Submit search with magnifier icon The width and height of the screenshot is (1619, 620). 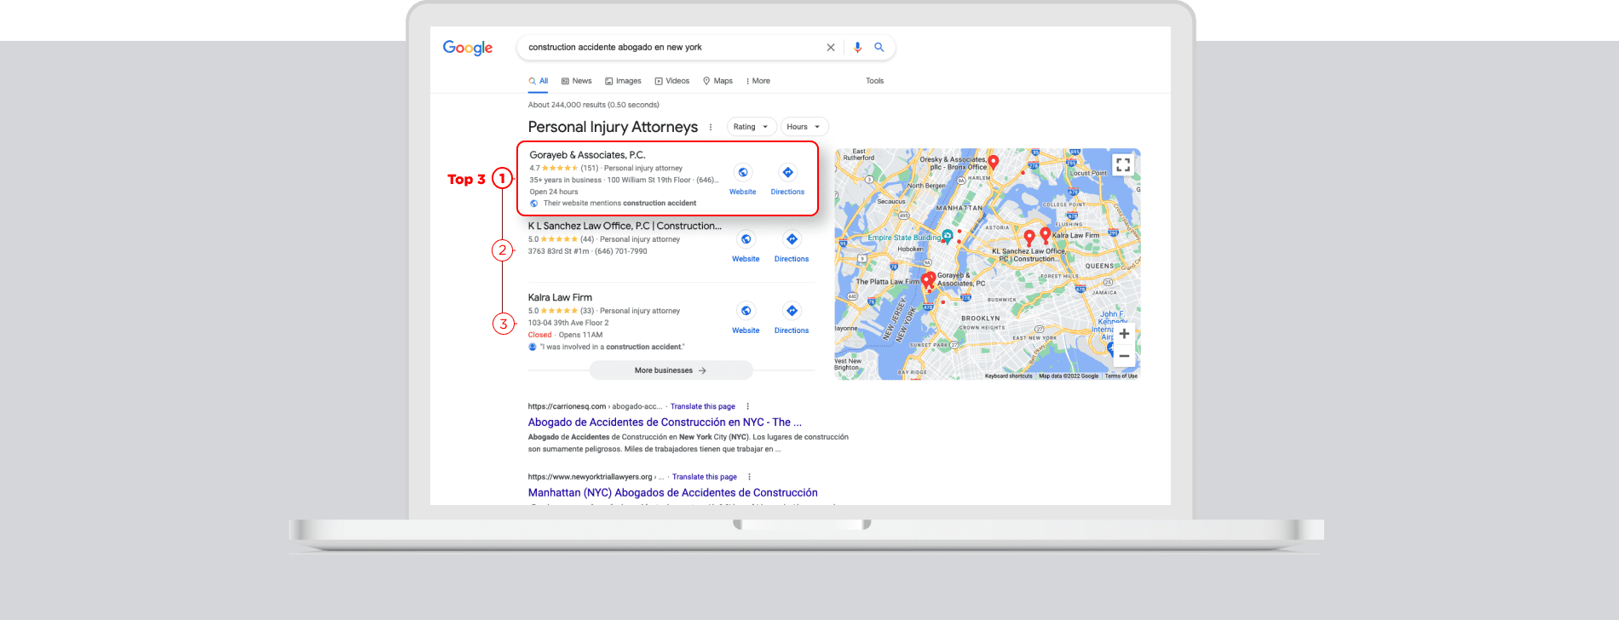879,48
